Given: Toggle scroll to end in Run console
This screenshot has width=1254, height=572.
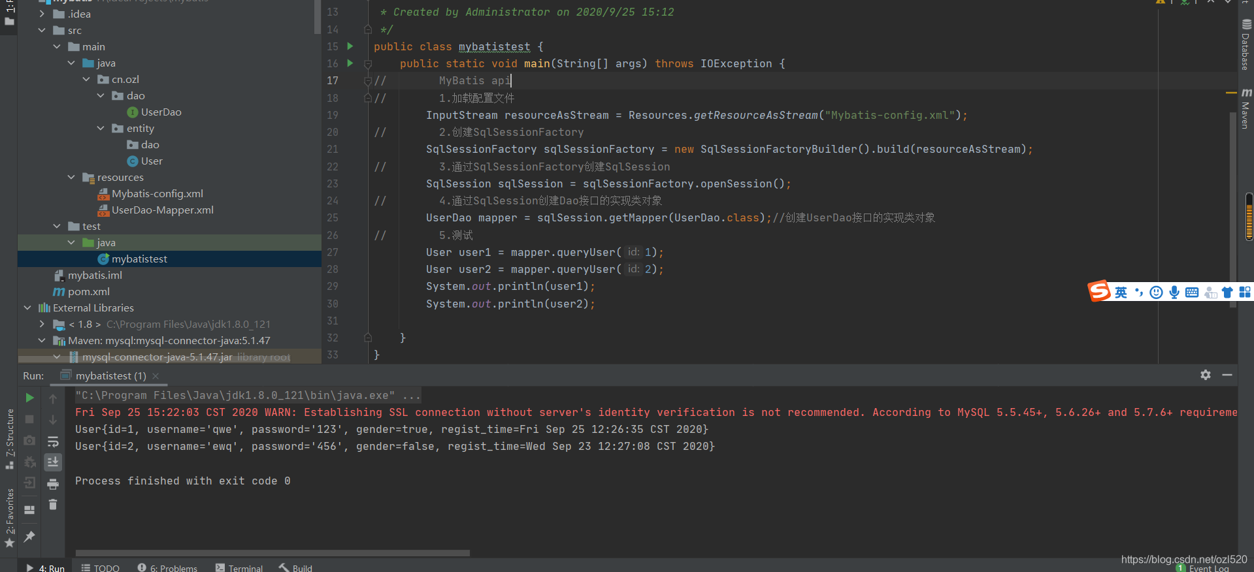Looking at the screenshot, I should coord(53,462).
